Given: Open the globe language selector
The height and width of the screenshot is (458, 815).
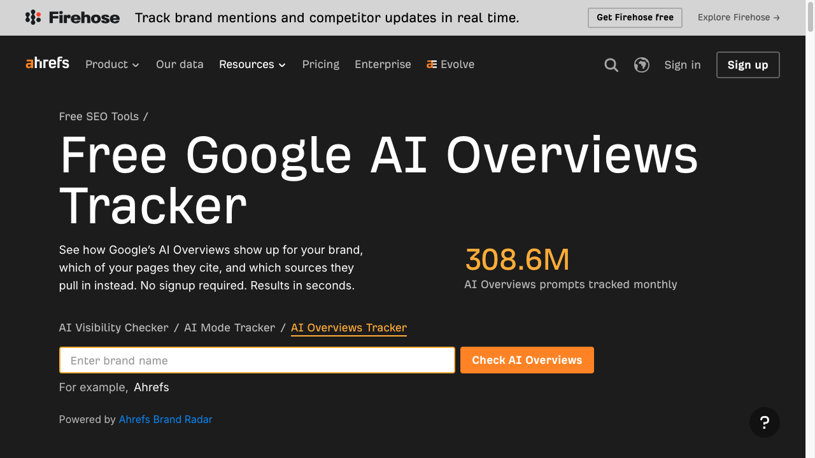Looking at the screenshot, I should pyautogui.click(x=642, y=65).
